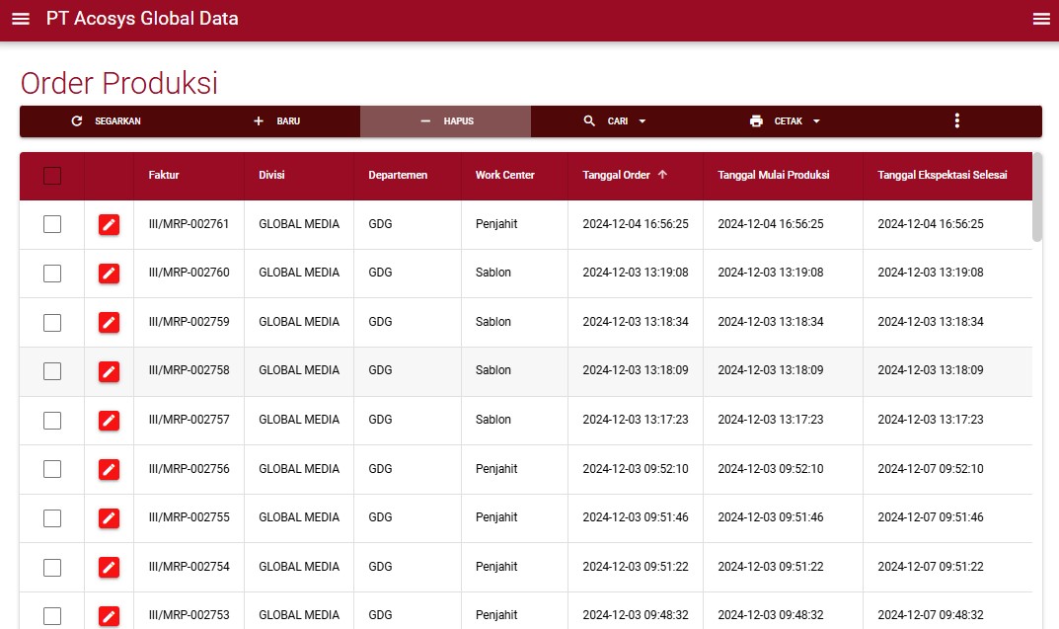The height and width of the screenshot is (629, 1059).
Task: Open the left hamburger navigation menu
Action: (x=21, y=19)
